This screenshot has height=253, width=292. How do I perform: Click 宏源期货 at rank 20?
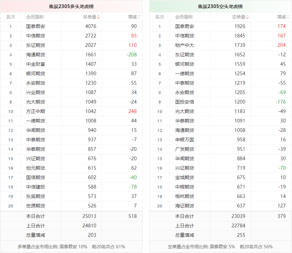35,206
